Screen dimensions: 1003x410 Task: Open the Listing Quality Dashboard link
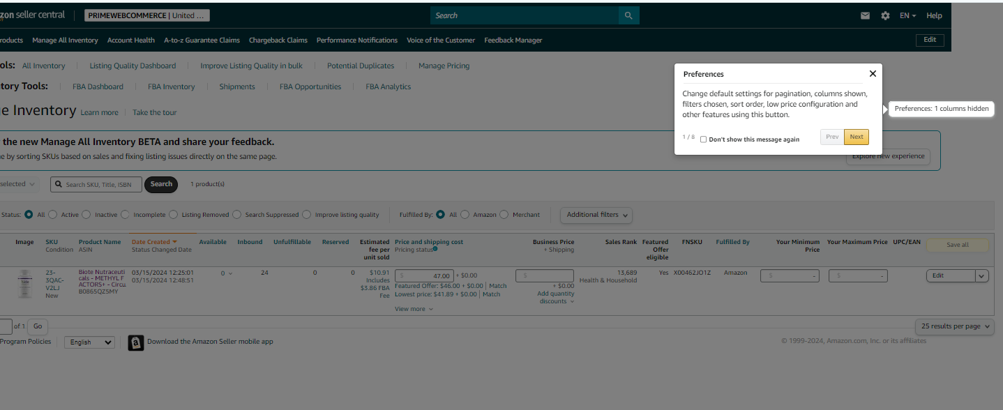click(133, 66)
